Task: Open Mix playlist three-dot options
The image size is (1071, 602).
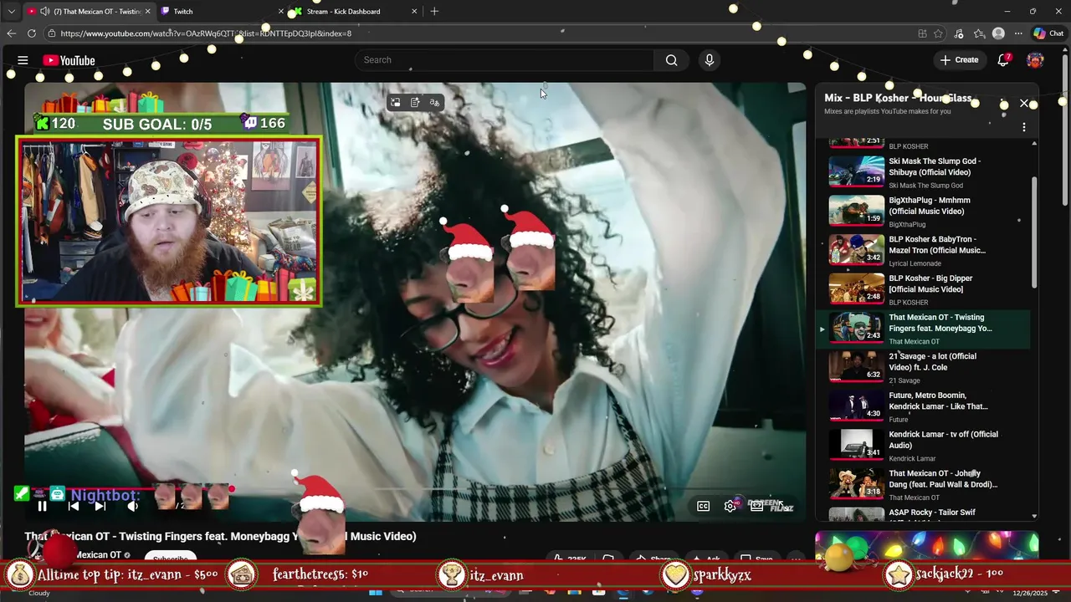Action: [x=1024, y=127]
